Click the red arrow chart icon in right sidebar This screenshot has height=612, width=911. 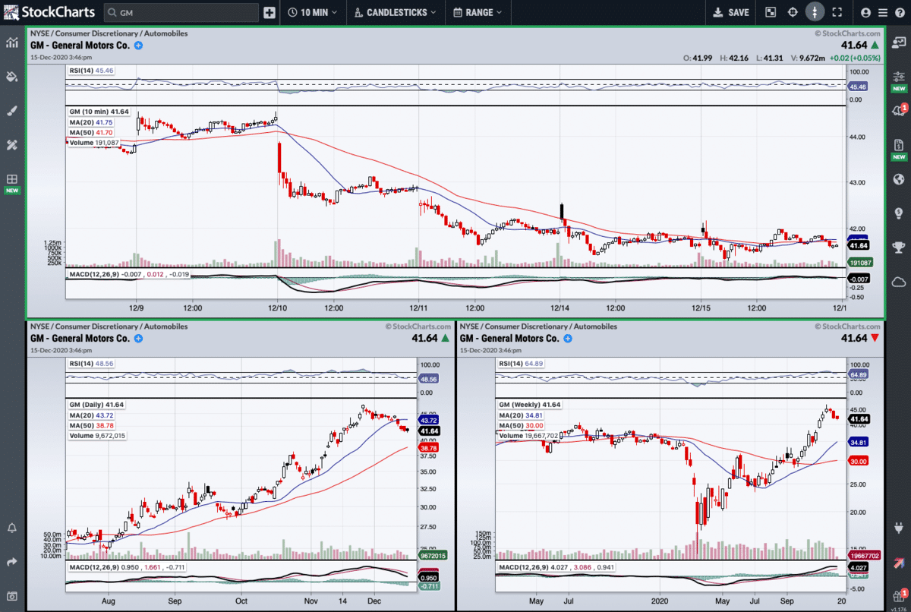pyautogui.click(x=899, y=562)
